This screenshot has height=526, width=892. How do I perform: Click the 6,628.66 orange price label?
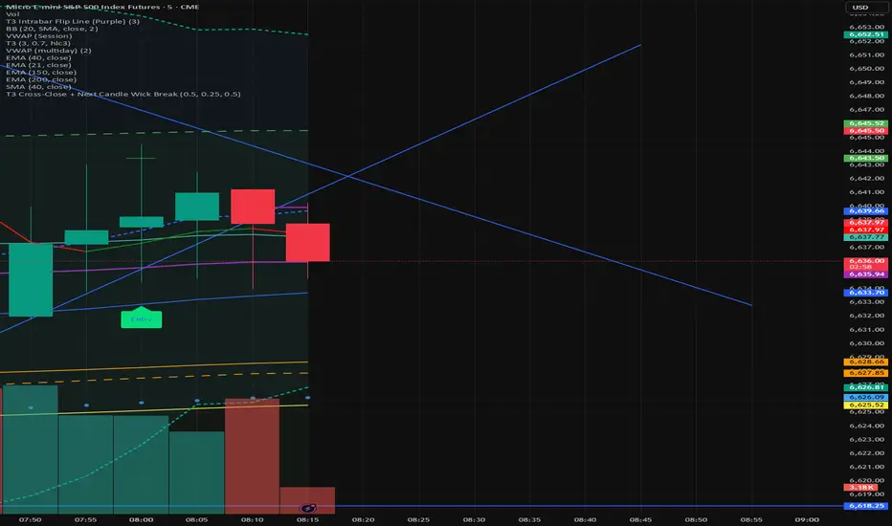tap(865, 362)
